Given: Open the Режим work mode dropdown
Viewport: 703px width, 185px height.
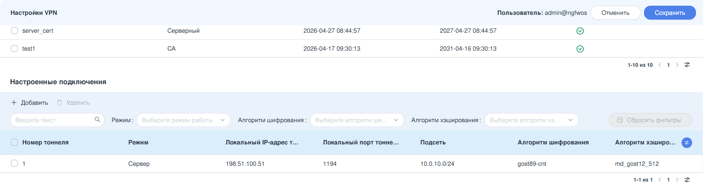Looking at the screenshot, I should pos(184,120).
